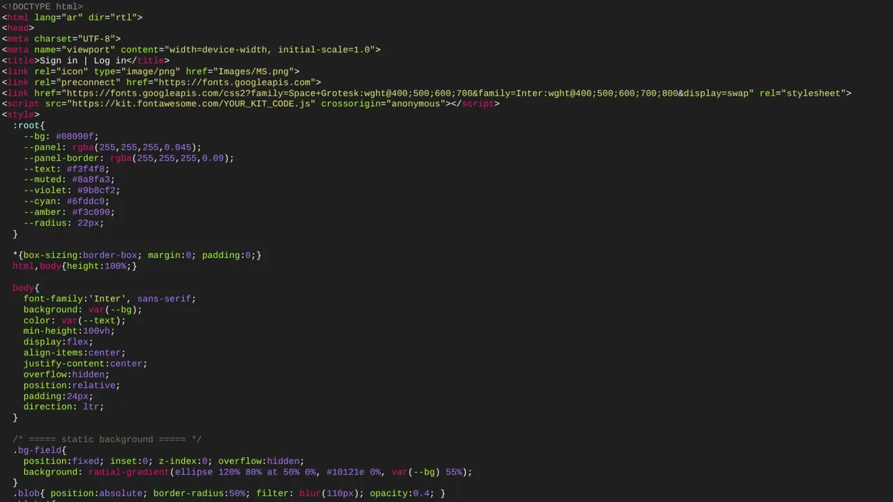Click the --panel rgba declaration
893x502 pixels.
tap(112, 147)
